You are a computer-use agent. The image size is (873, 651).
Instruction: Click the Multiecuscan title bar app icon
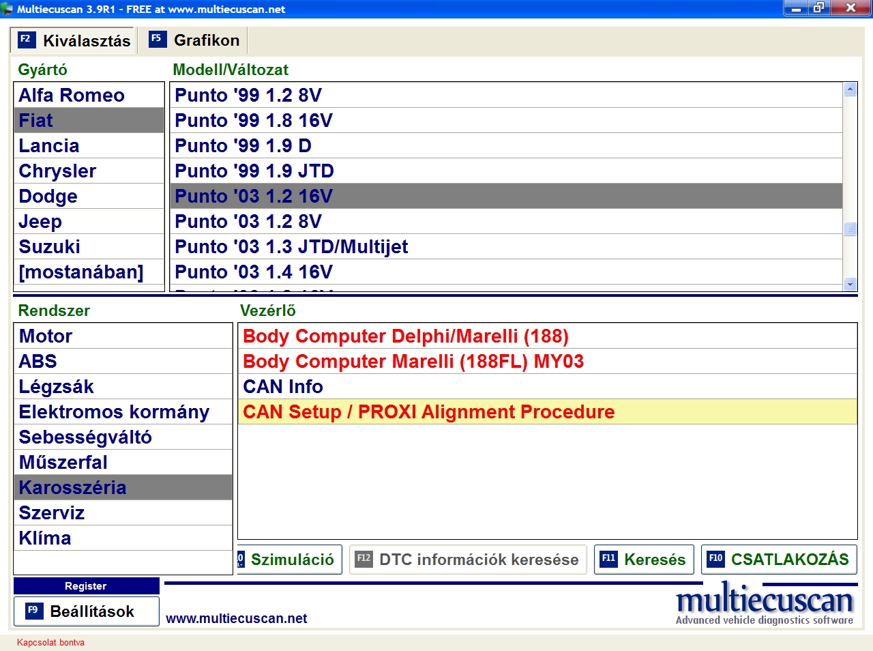8,9
